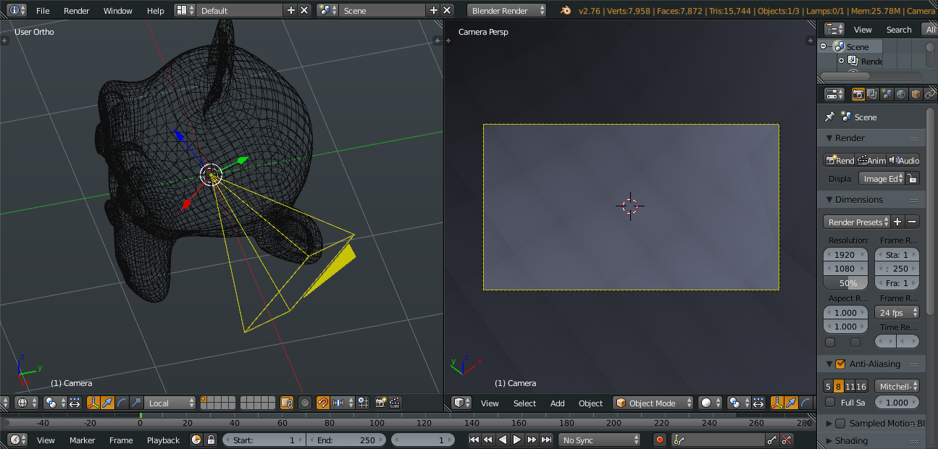Click the Select menu in camera viewport
The image size is (938, 449).
point(524,403)
